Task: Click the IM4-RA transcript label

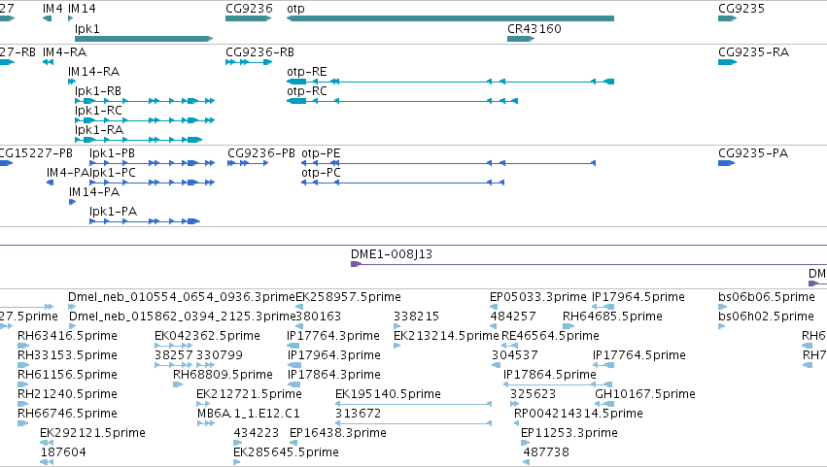Action: point(64,52)
